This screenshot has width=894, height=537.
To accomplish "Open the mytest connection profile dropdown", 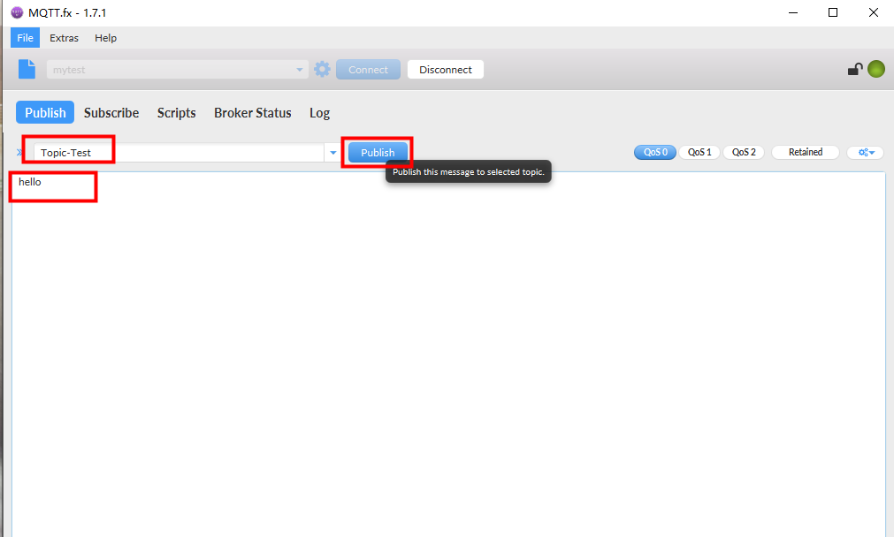I will click(x=178, y=70).
